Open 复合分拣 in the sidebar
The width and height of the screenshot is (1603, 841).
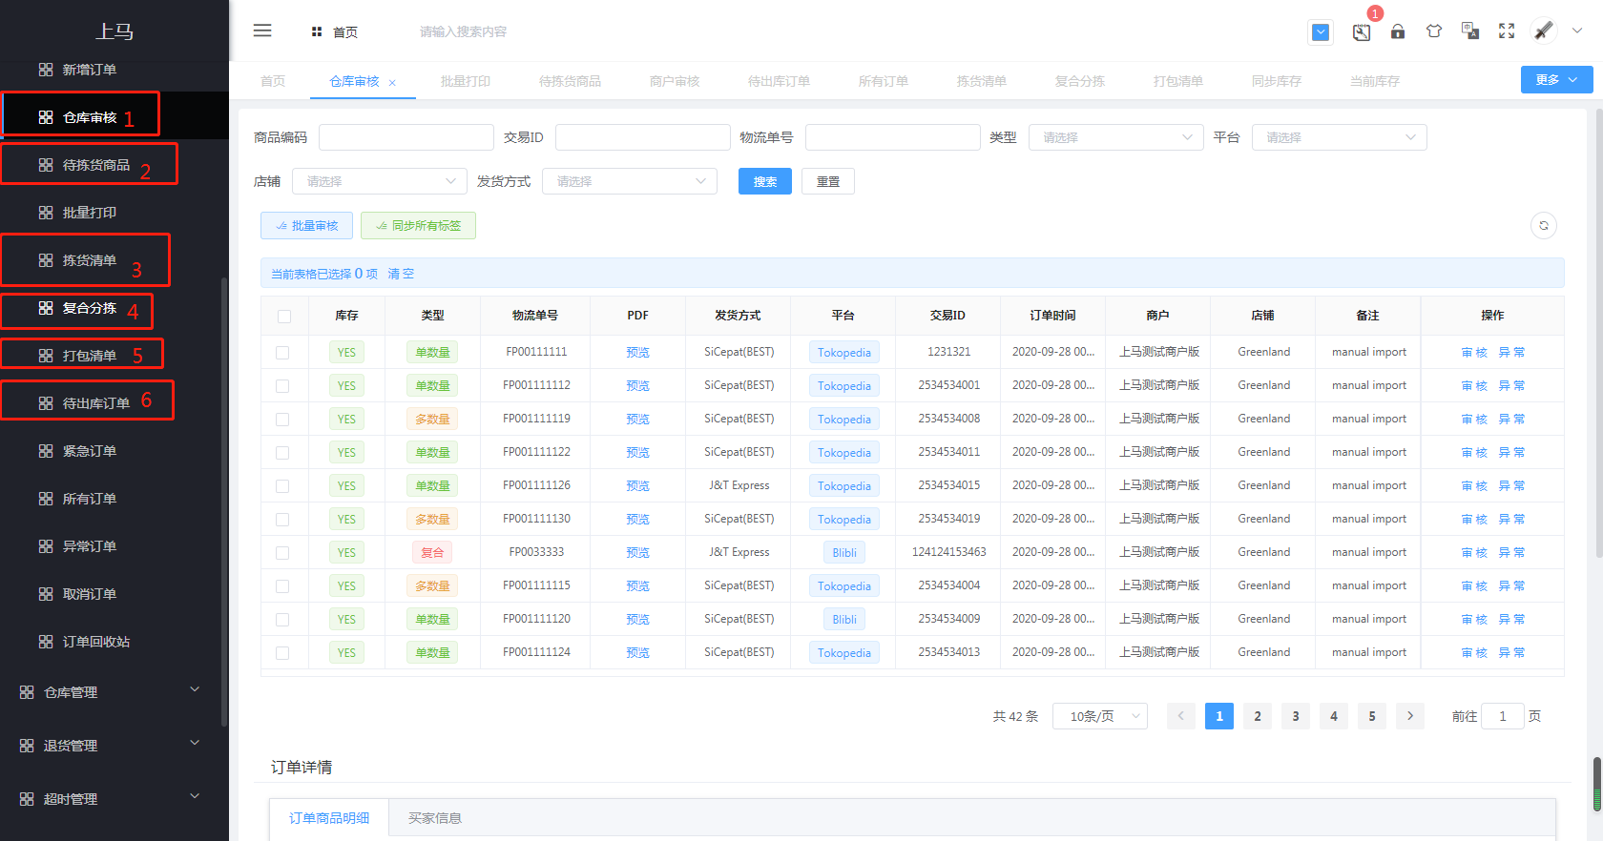(x=90, y=308)
